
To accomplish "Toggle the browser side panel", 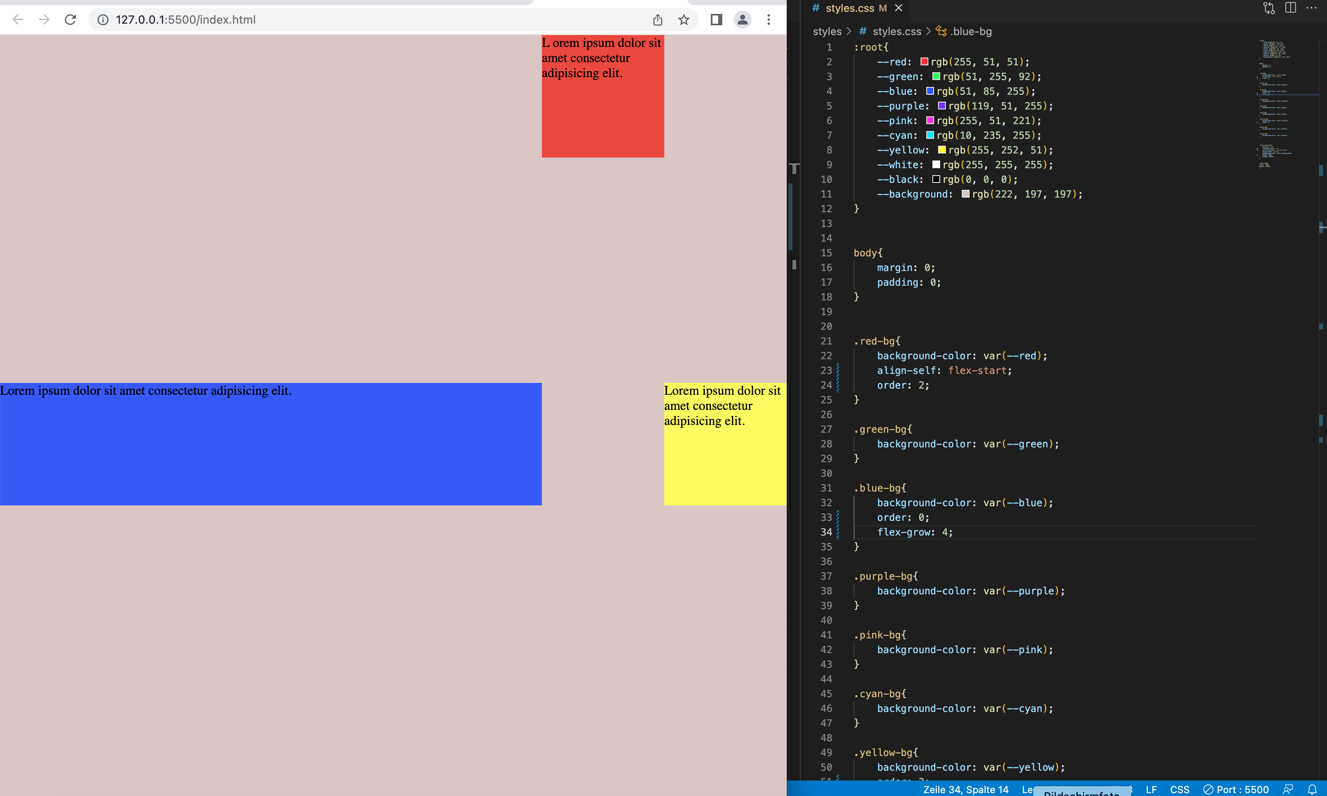I will tap(716, 20).
